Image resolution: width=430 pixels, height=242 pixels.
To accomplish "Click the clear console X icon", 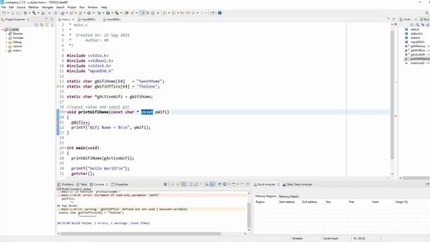I will 165,184.
